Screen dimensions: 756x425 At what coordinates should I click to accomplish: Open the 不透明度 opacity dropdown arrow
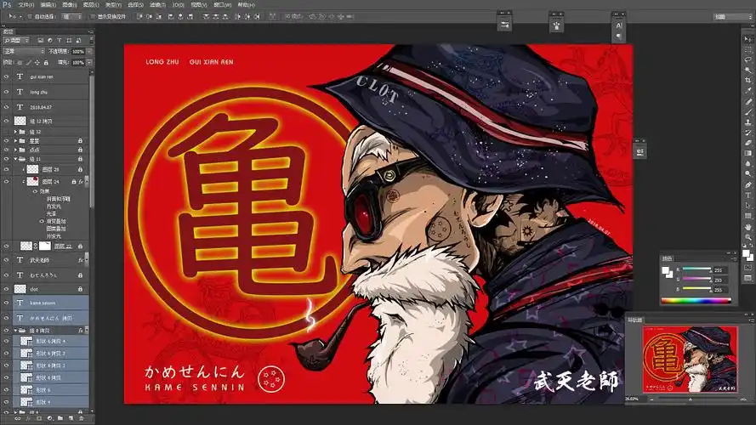(89, 51)
